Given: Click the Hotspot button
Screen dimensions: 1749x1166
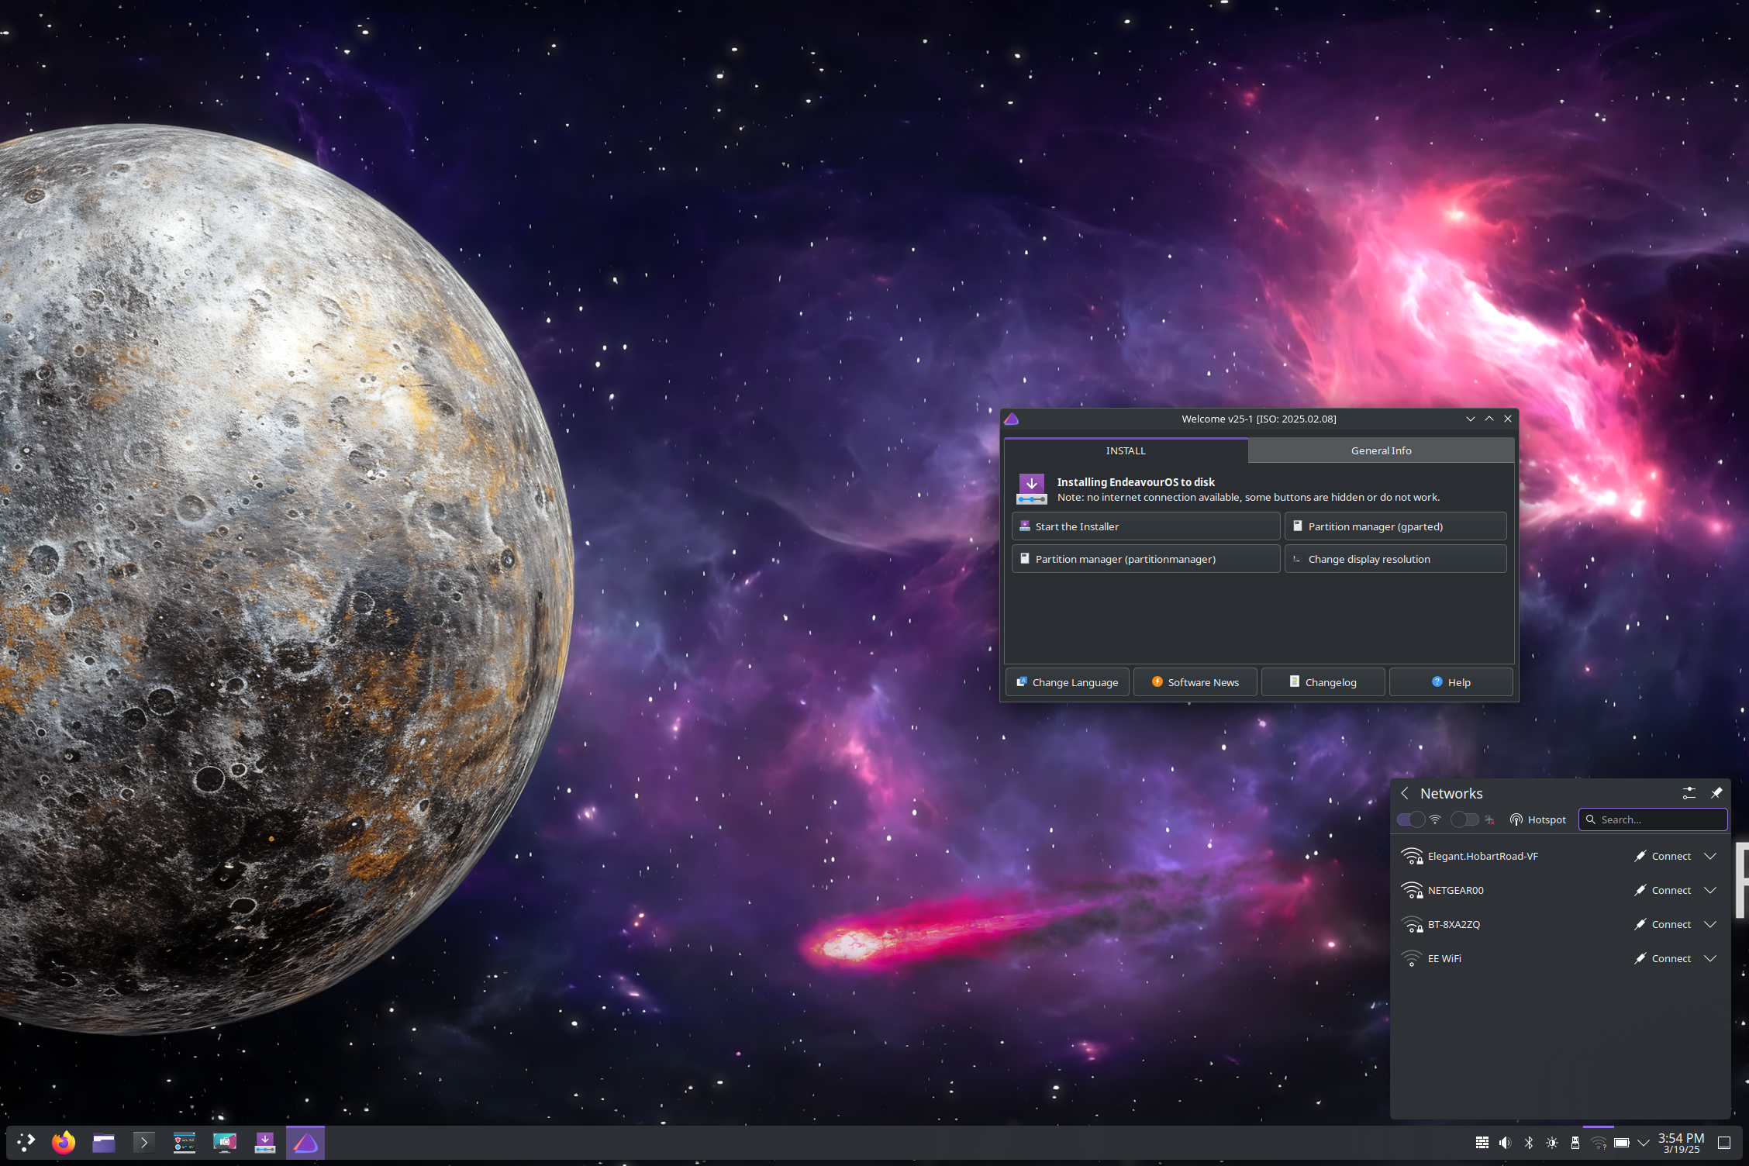Looking at the screenshot, I should [1538, 819].
